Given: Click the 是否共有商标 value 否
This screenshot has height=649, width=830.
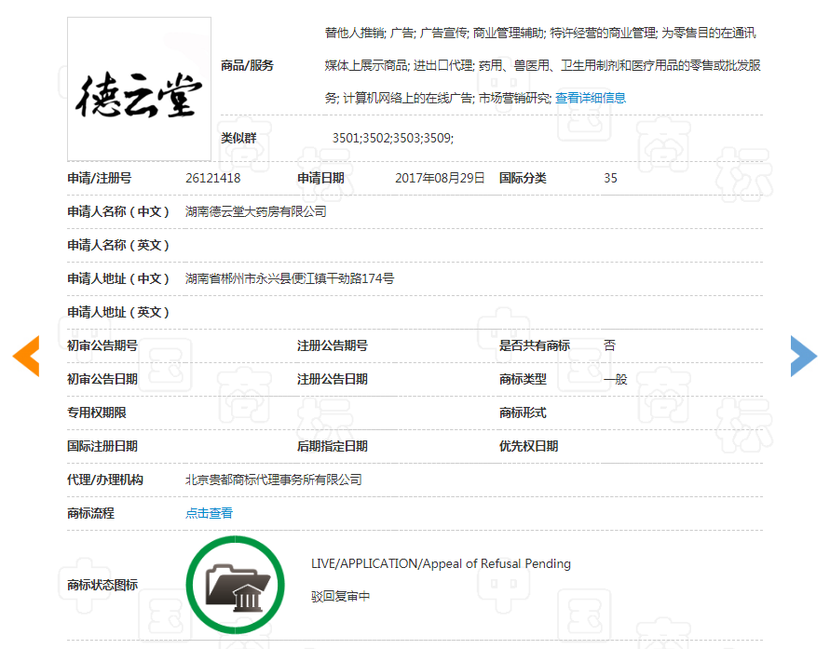Looking at the screenshot, I should (609, 345).
